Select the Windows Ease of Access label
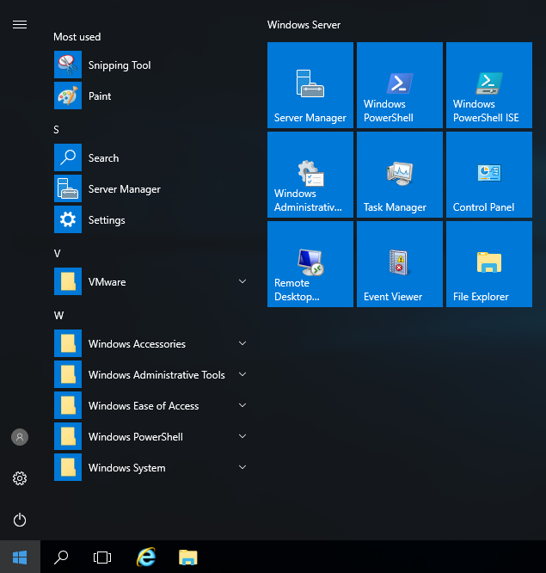Screen dimensions: 546x573 pyautogui.click(x=144, y=406)
